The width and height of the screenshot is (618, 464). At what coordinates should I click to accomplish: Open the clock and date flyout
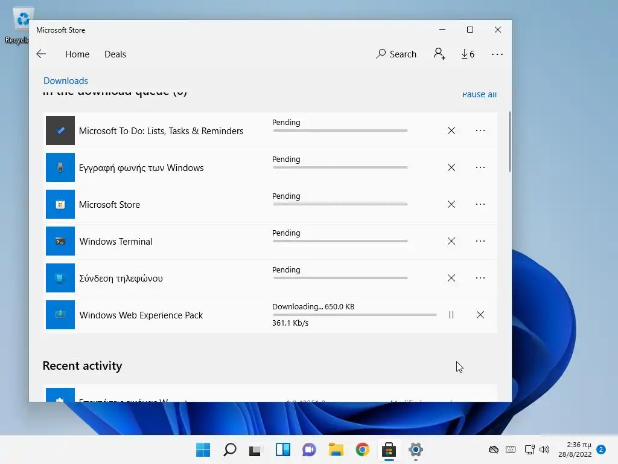click(575, 449)
